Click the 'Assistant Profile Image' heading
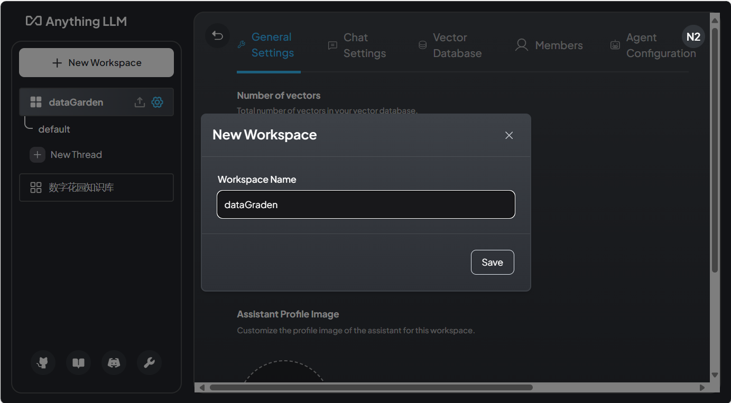Viewport: 731px width, 403px height. point(288,314)
